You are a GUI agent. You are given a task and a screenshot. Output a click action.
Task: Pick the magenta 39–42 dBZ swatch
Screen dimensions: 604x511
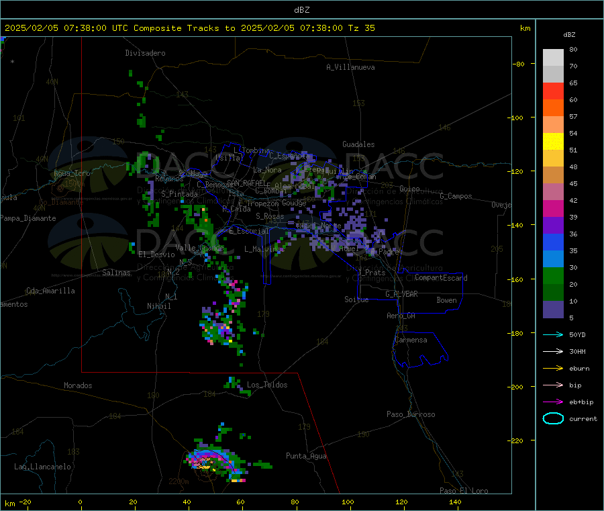click(553, 208)
